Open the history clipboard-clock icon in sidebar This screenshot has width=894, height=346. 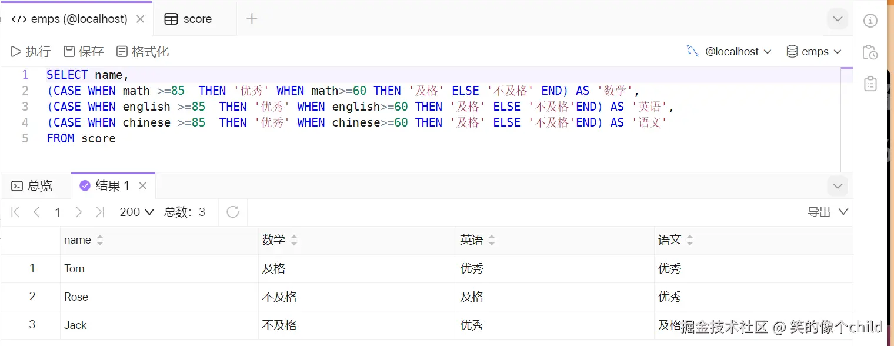870,52
